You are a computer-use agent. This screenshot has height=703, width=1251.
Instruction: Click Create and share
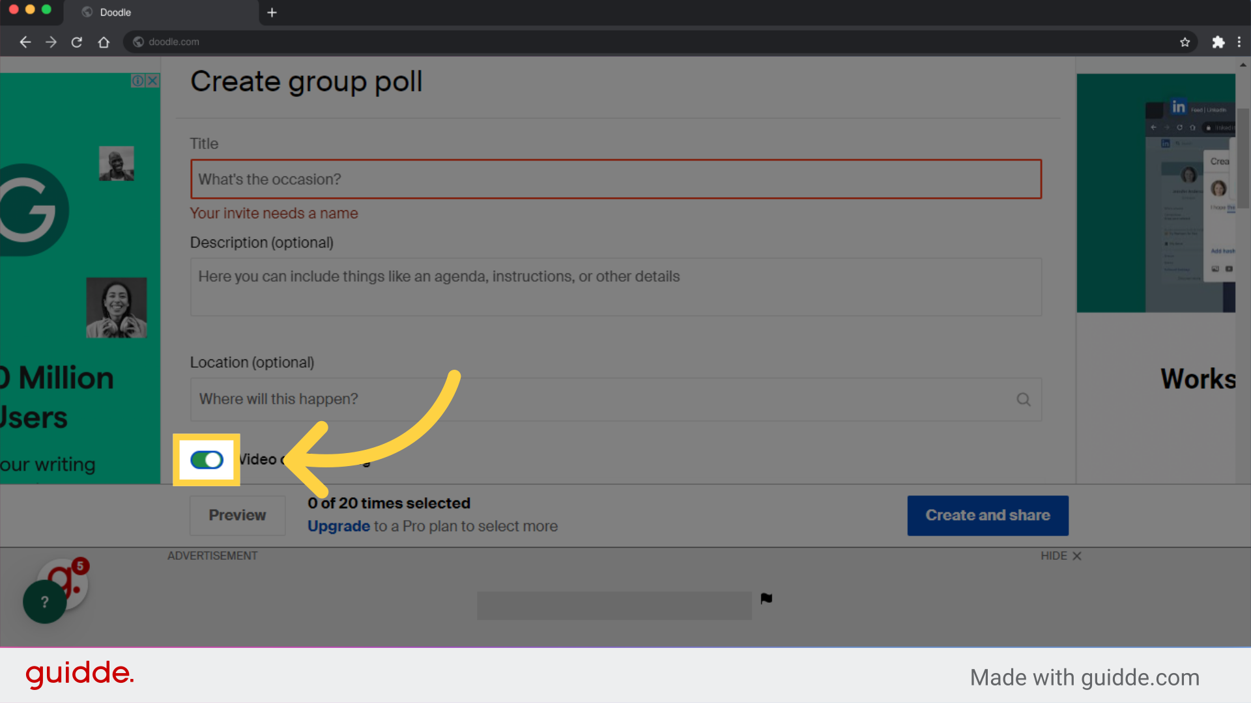click(987, 515)
